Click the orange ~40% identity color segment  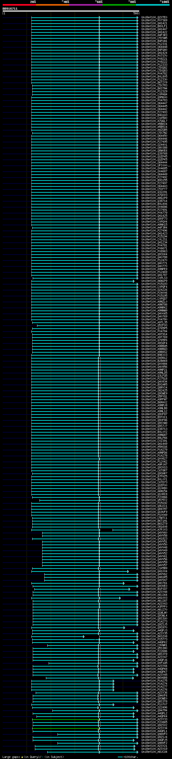tap(53, 5)
